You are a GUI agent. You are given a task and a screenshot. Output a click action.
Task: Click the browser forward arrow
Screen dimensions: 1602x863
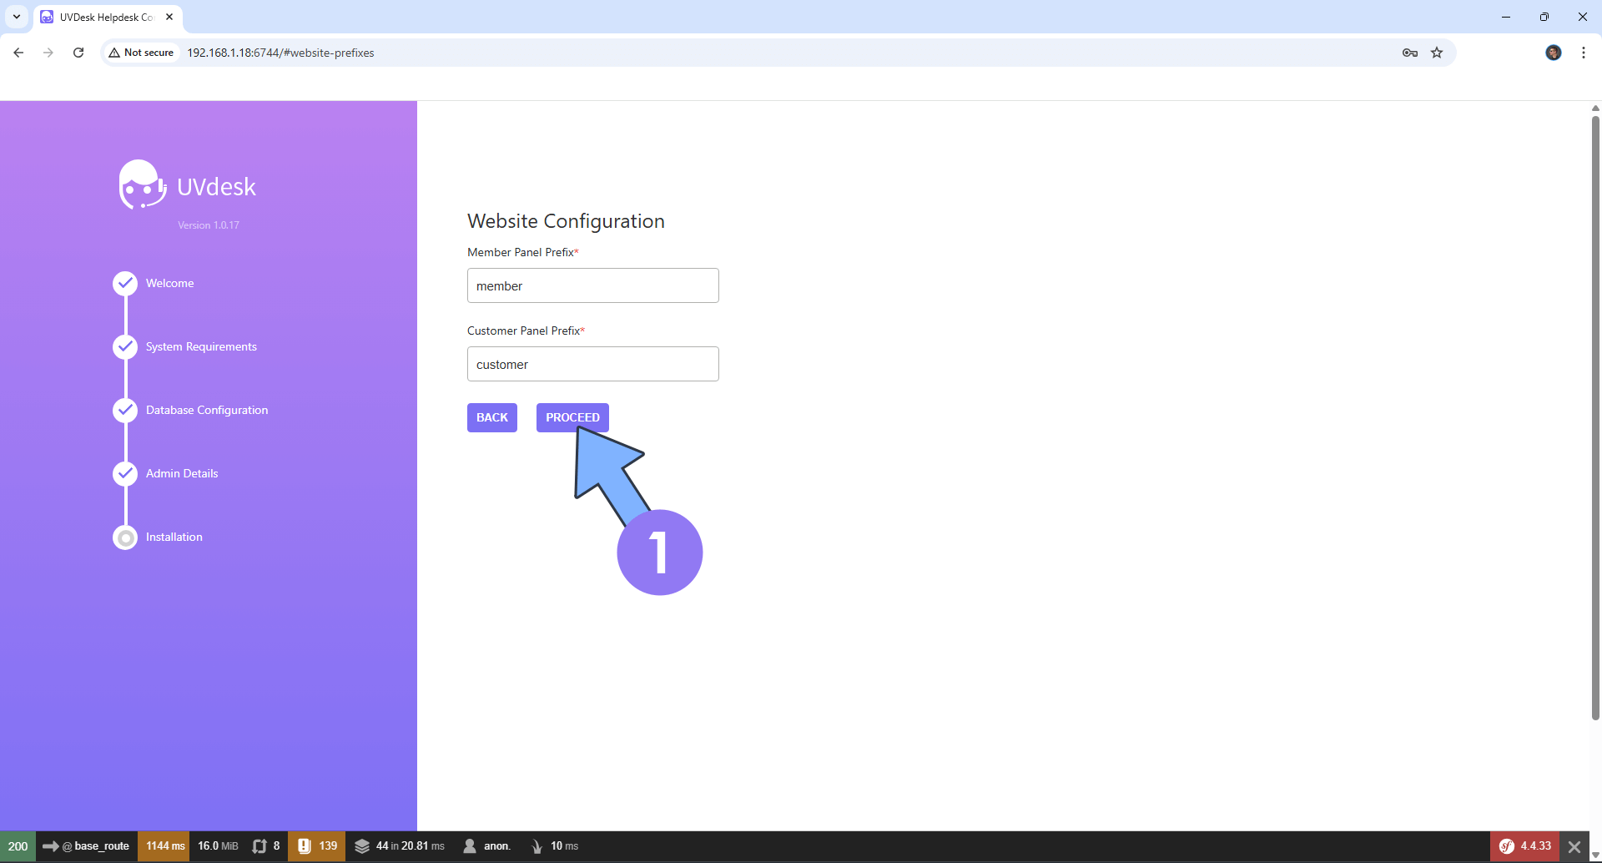[x=48, y=53]
